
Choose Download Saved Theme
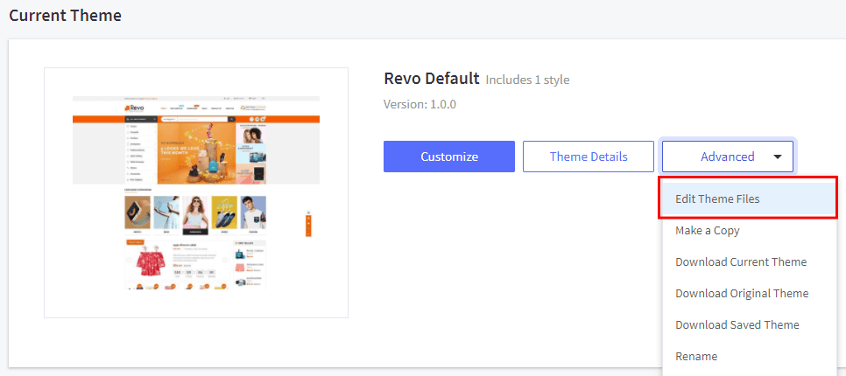tap(737, 325)
